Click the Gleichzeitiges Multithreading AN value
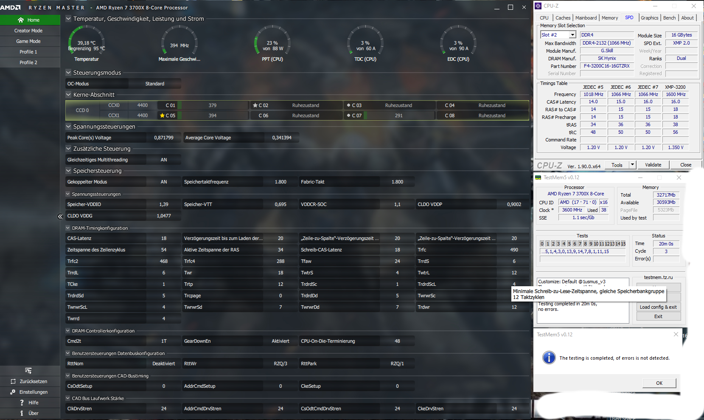 tap(164, 160)
